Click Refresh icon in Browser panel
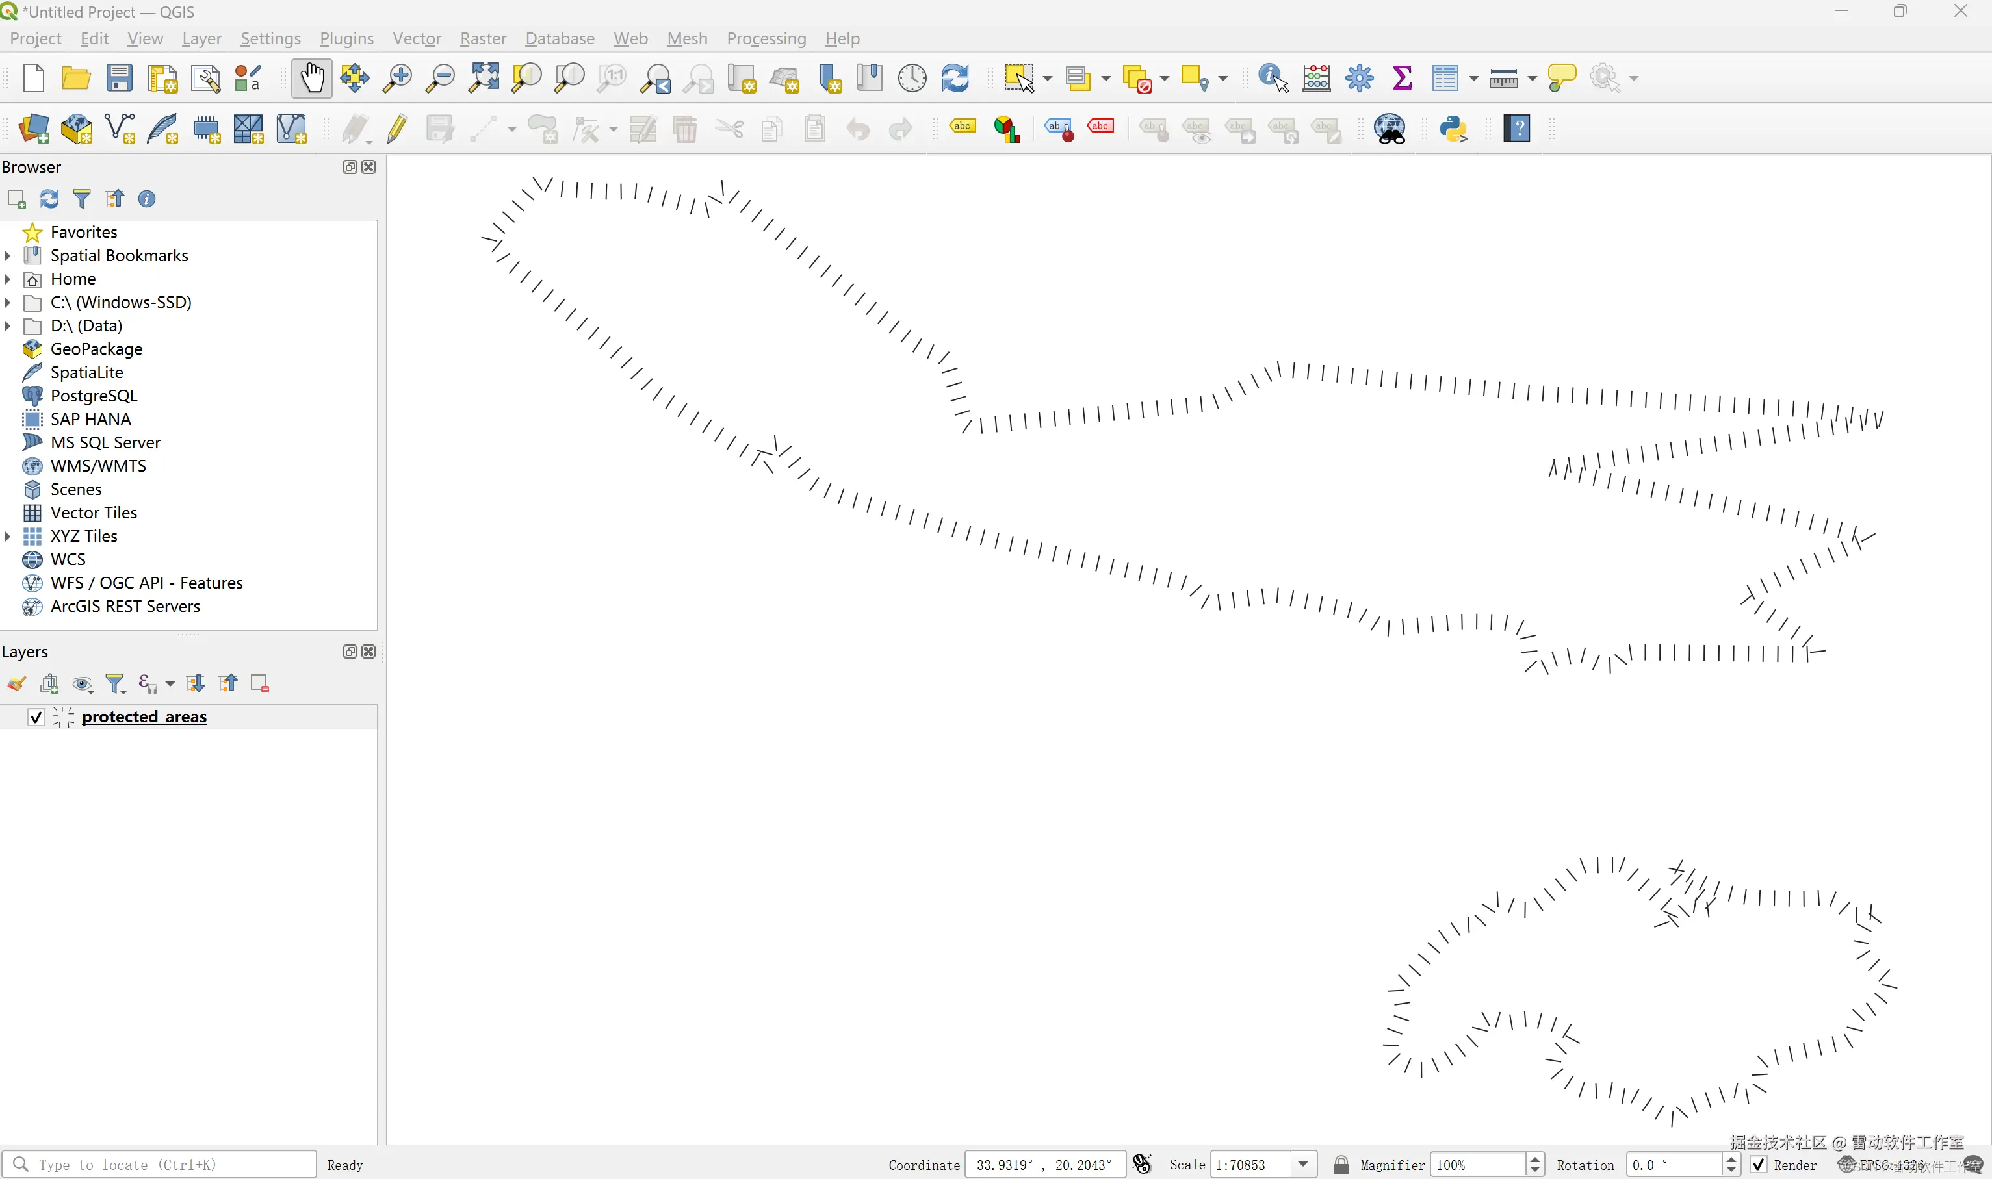Image resolution: width=1992 pixels, height=1179 pixels. (49, 199)
